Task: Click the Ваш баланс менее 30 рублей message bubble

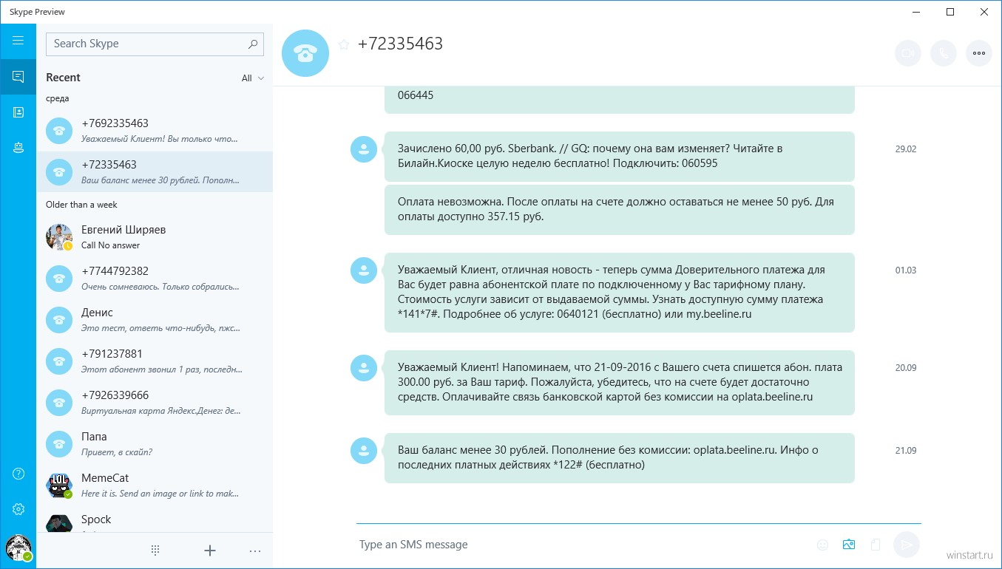Action: tap(620, 458)
